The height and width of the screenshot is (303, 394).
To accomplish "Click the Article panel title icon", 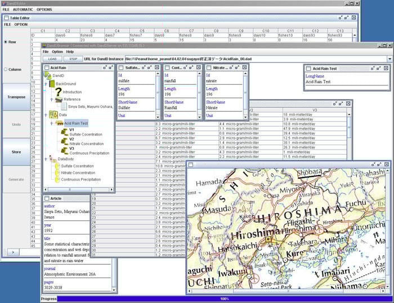I will tap(47, 198).
